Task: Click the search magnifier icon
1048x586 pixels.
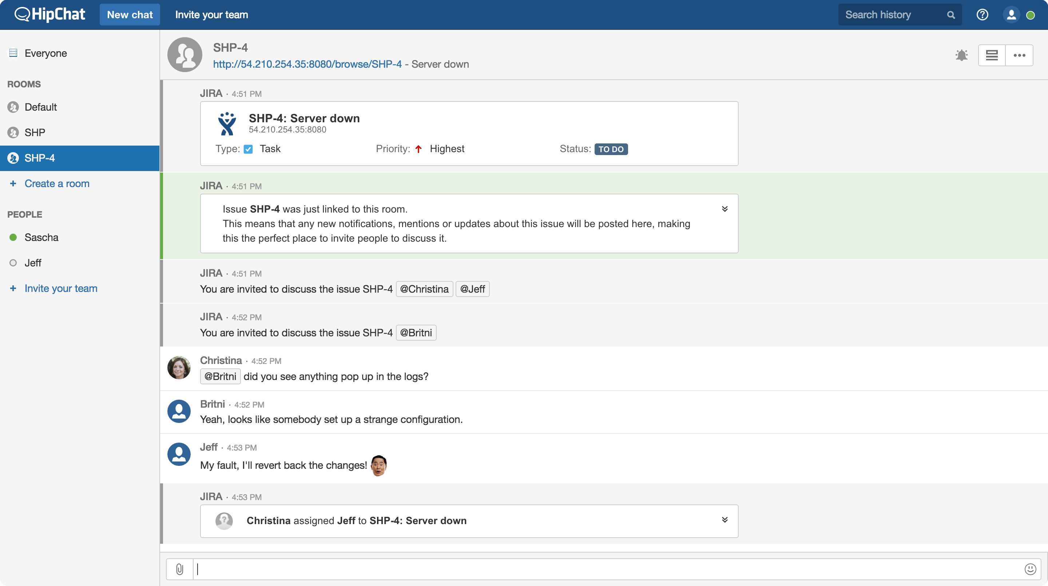Action: point(951,15)
